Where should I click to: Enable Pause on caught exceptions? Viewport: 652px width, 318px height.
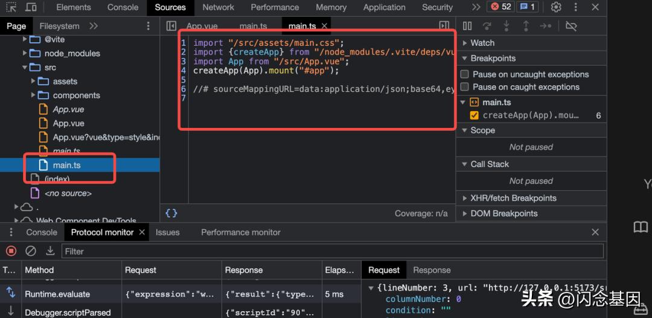coord(465,87)
